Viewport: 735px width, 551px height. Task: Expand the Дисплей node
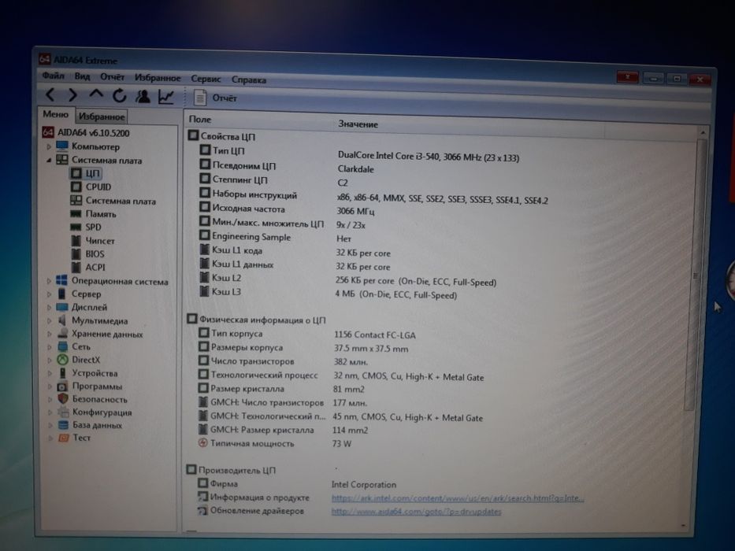(49, 307)
